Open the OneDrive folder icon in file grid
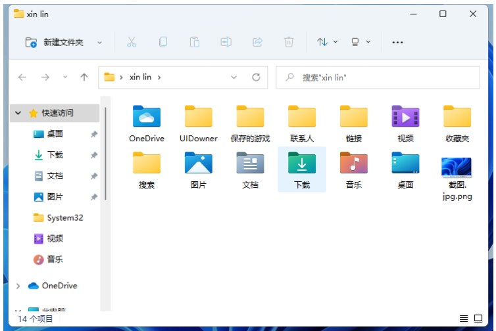Viewport: 496px width, 331px height. click(146, 117)
